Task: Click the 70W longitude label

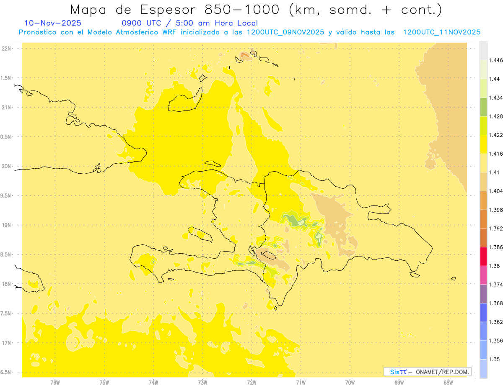Action: [x=350, y=382]
